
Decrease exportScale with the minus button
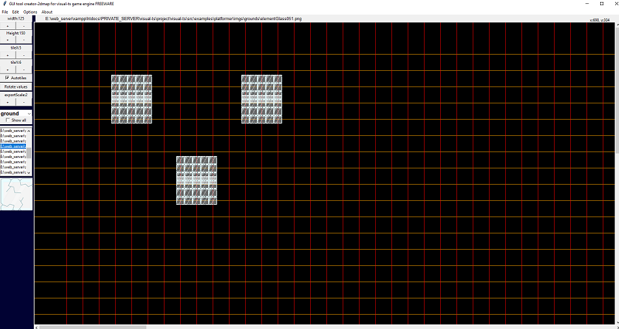[x=24, y=102]
